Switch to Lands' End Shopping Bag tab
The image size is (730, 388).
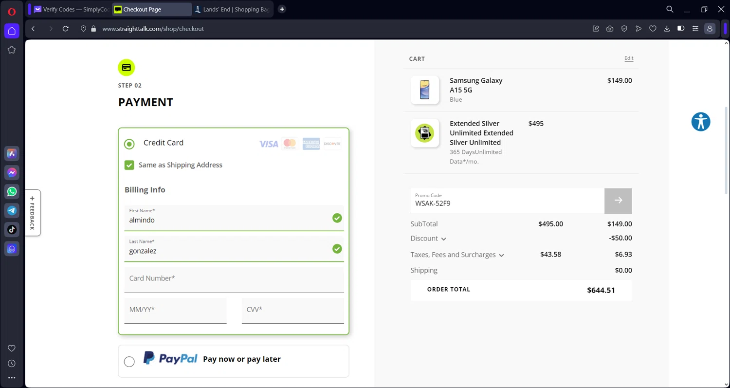pyautogui.click(x=233, y=9)
